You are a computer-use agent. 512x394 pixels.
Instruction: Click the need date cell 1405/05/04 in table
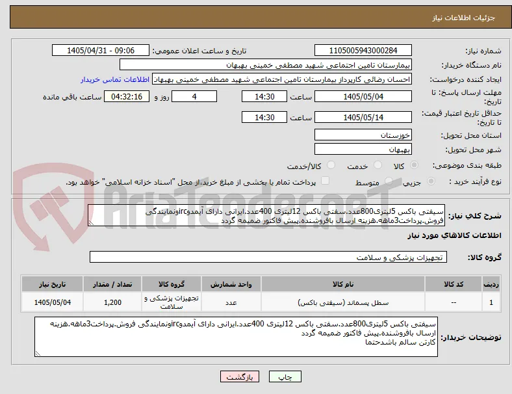52,302
